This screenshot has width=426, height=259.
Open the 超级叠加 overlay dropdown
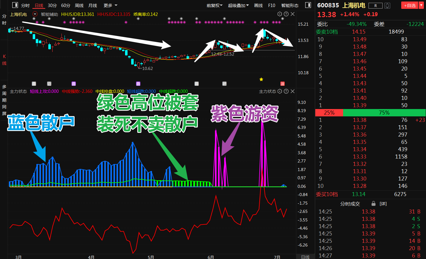239,5
